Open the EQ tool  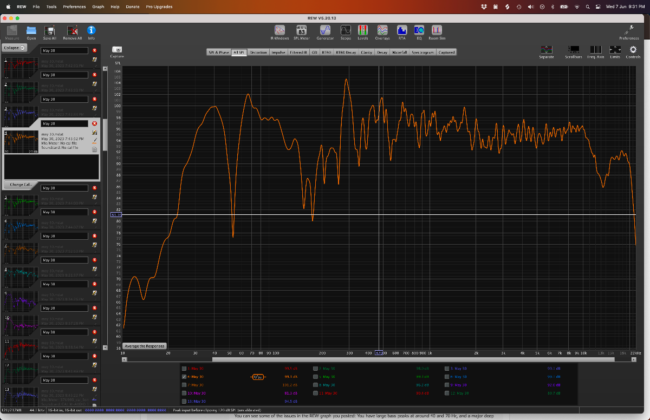pos(419,32)
